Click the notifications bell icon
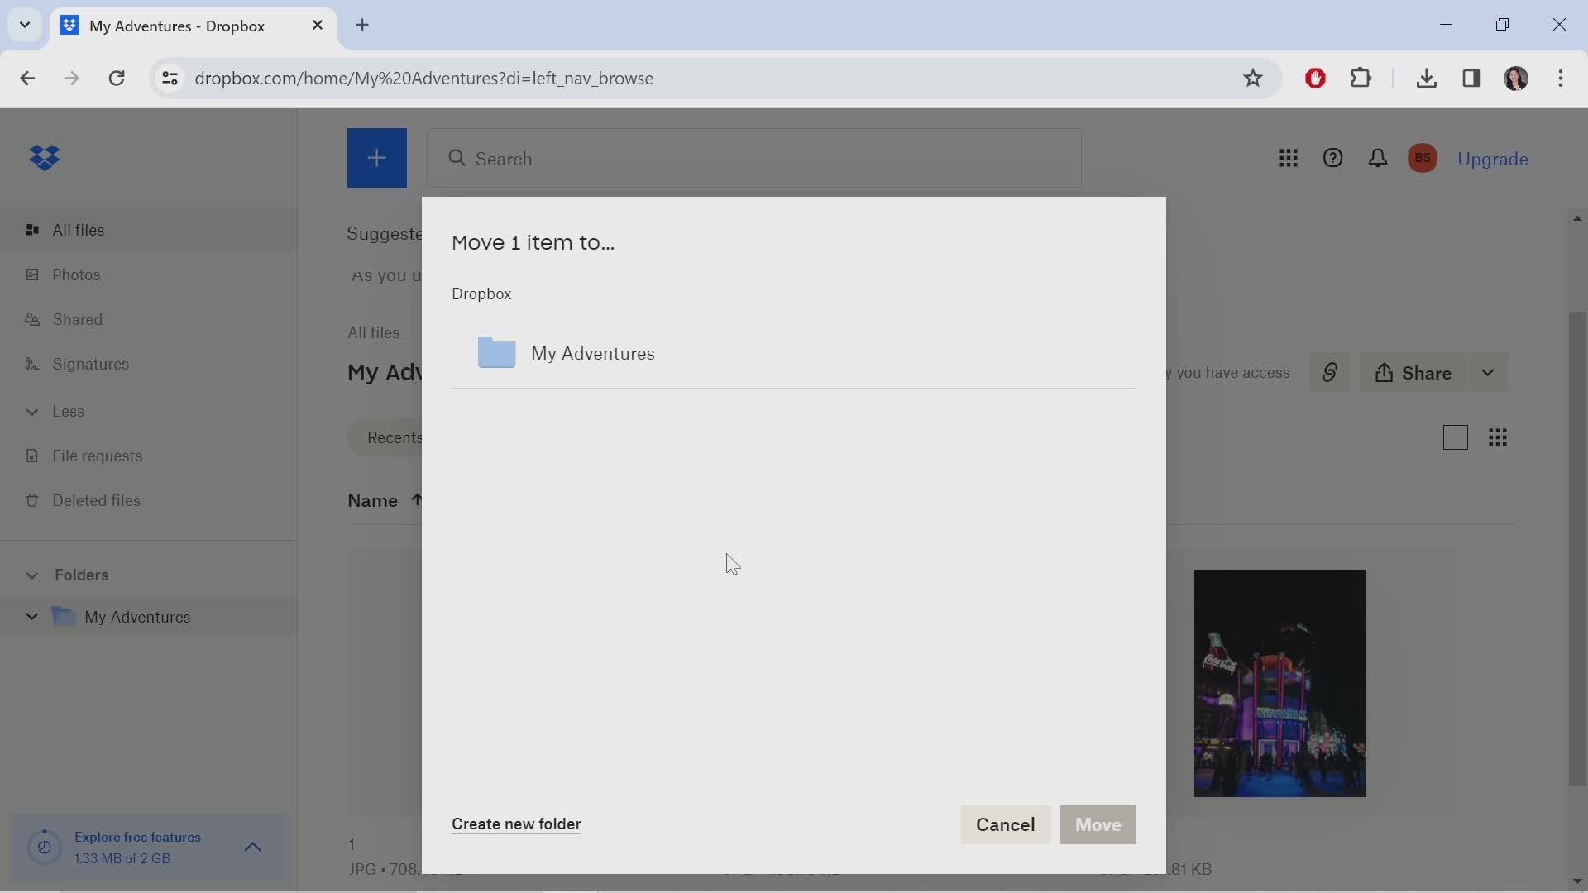Viewport: 1588px width, 893px height. coord(1376,160)
